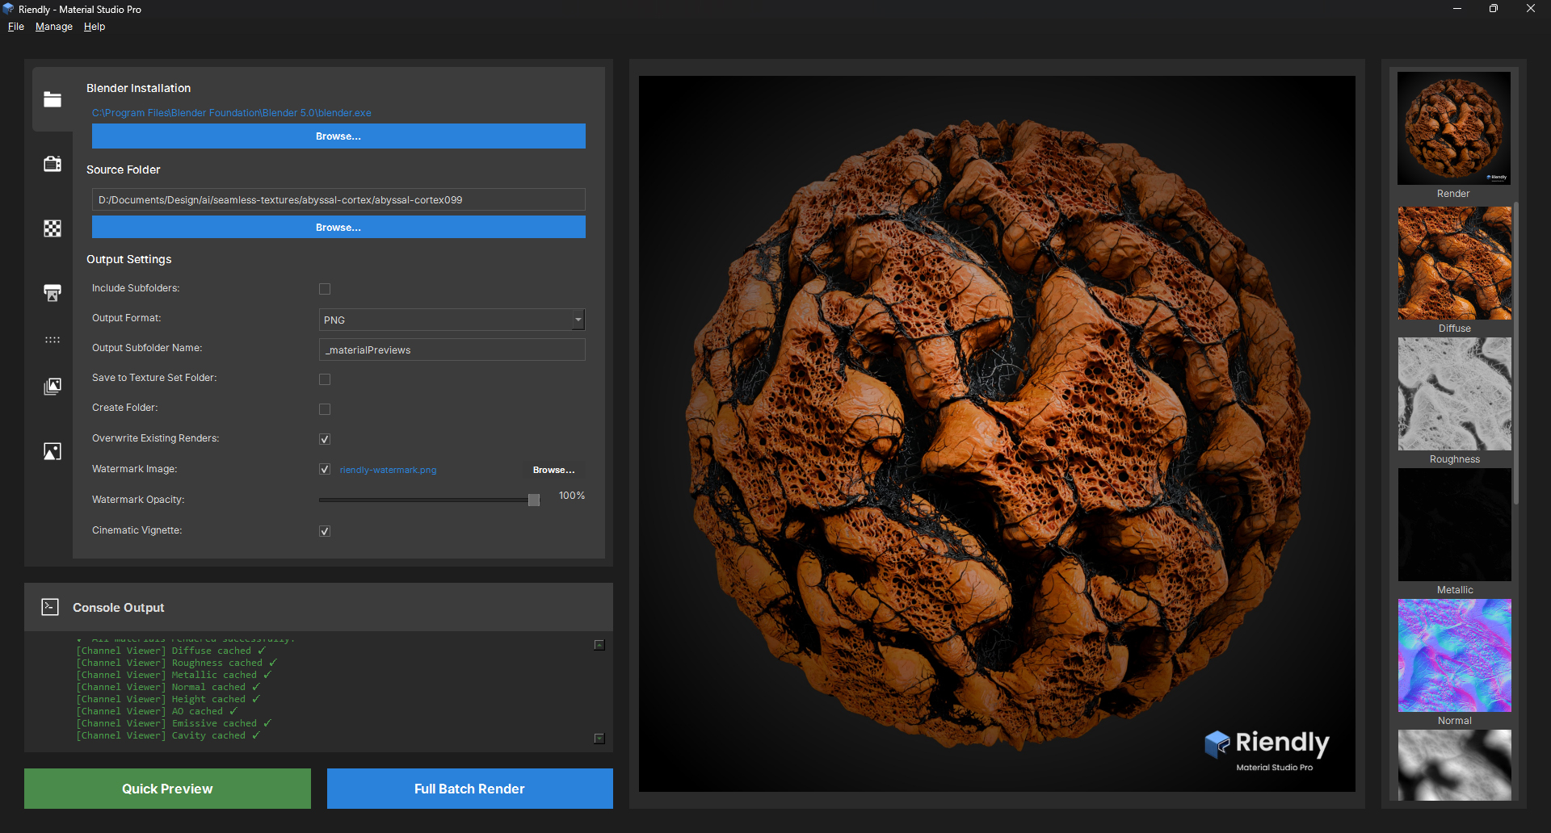The height and width of the screenshot is (833, 1551).
Task: Click the Console Output terminal icon
Action: (50, 607)
